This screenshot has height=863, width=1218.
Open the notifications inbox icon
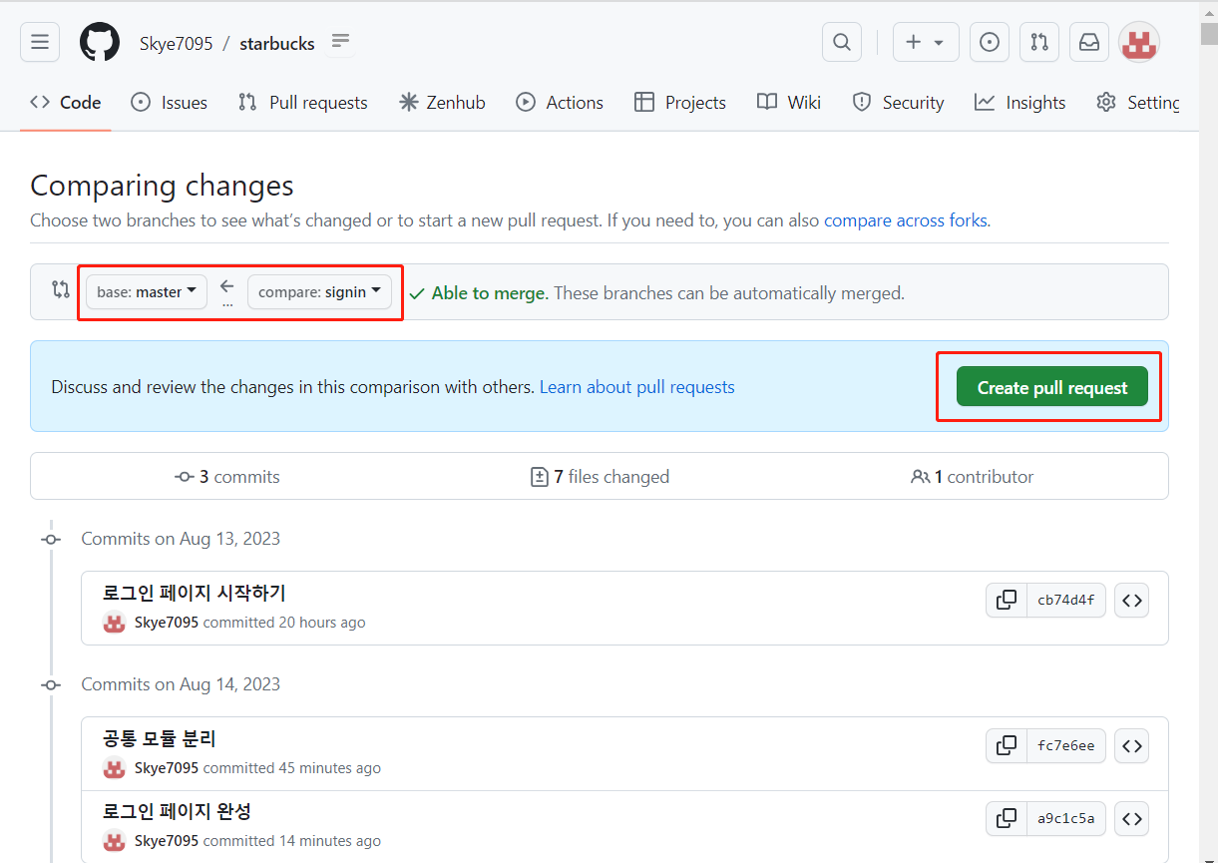pos(1089,42)
